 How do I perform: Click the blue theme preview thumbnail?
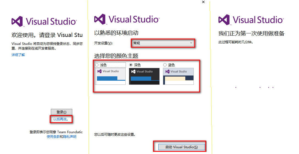178,76
